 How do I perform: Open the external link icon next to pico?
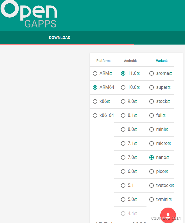coord(166,172)
